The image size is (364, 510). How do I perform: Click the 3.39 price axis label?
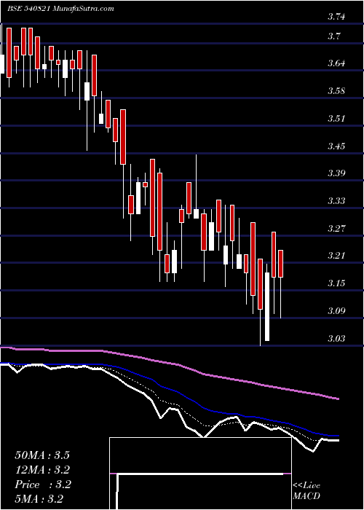[x=336, y=173]
